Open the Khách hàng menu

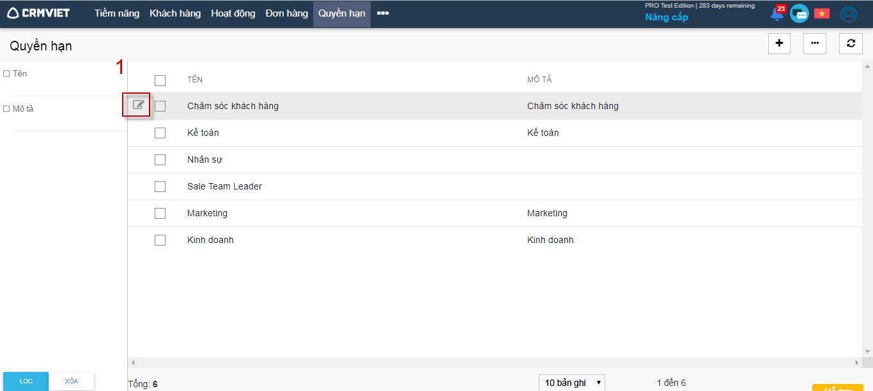pos(175,13)
